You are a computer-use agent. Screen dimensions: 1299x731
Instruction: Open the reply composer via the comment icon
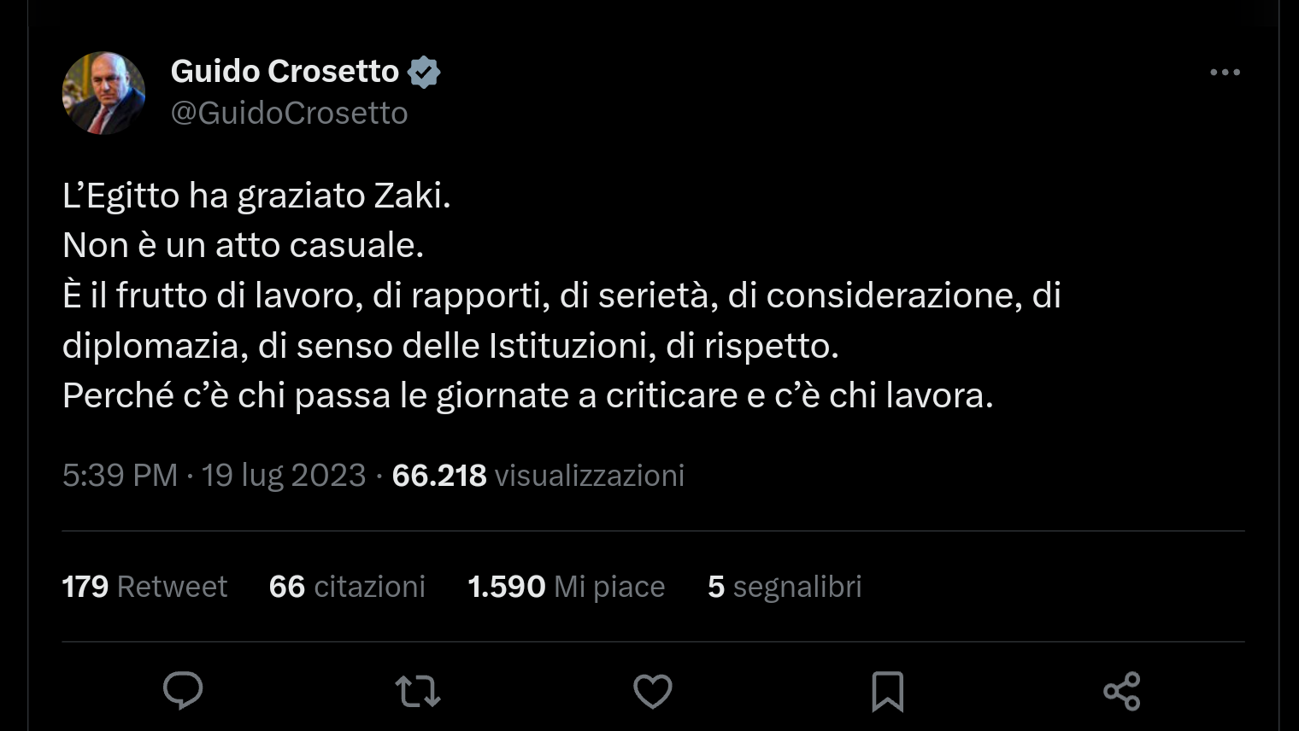point(182,691)
